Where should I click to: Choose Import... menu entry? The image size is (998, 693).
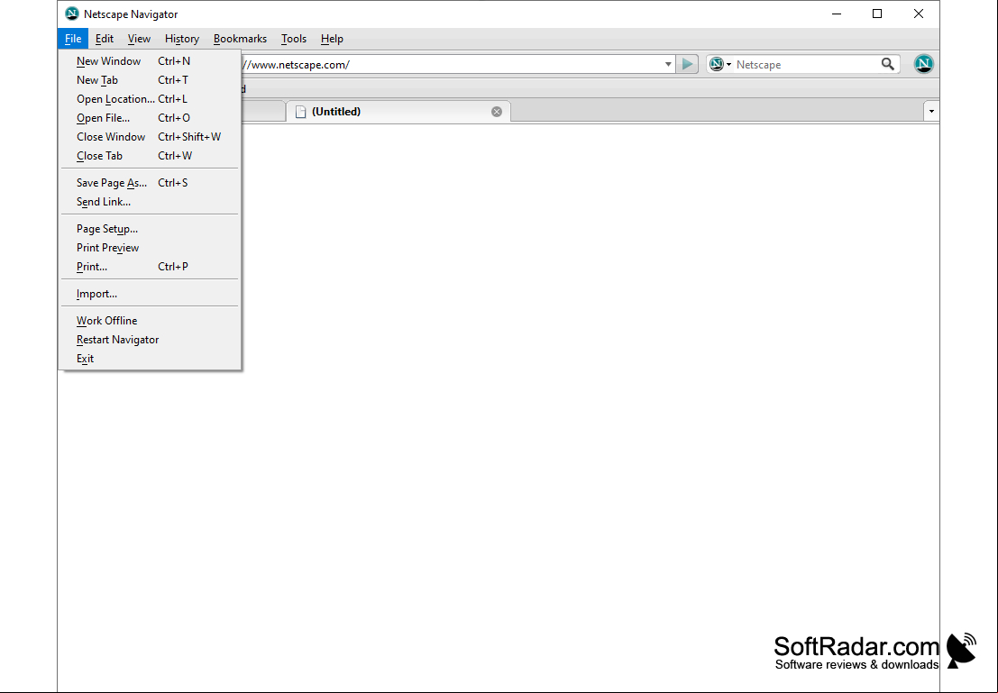pos(150,294)
